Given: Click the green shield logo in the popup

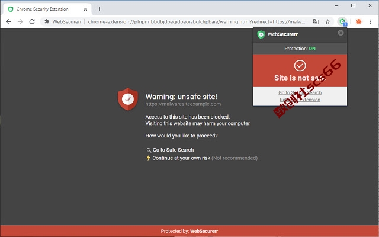Looking at the screenshot, I should [x=261, y=34].
